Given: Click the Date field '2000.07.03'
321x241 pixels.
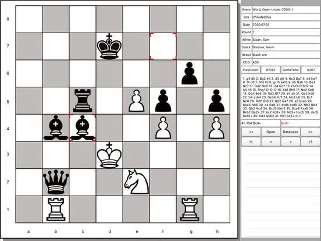Looking at the screenshot, I should click(286, 24).
